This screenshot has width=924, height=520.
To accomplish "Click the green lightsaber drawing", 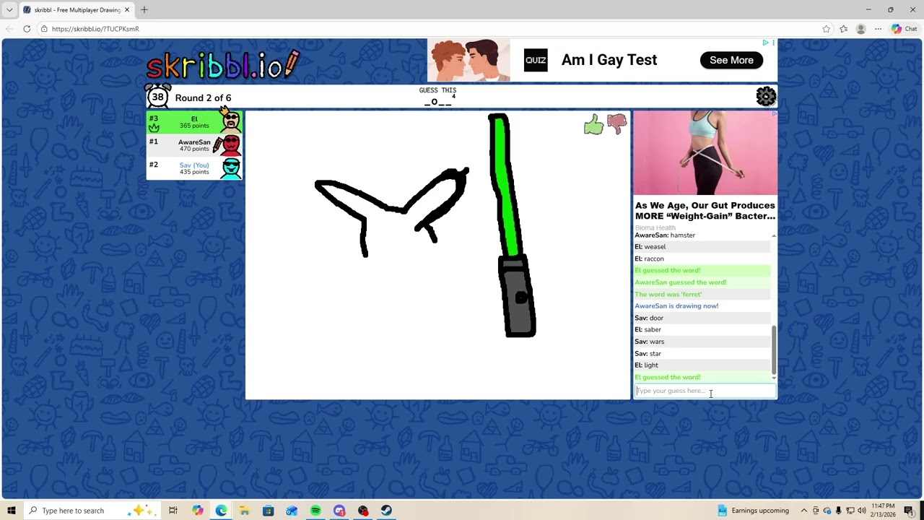I will (x=512, y=225).
